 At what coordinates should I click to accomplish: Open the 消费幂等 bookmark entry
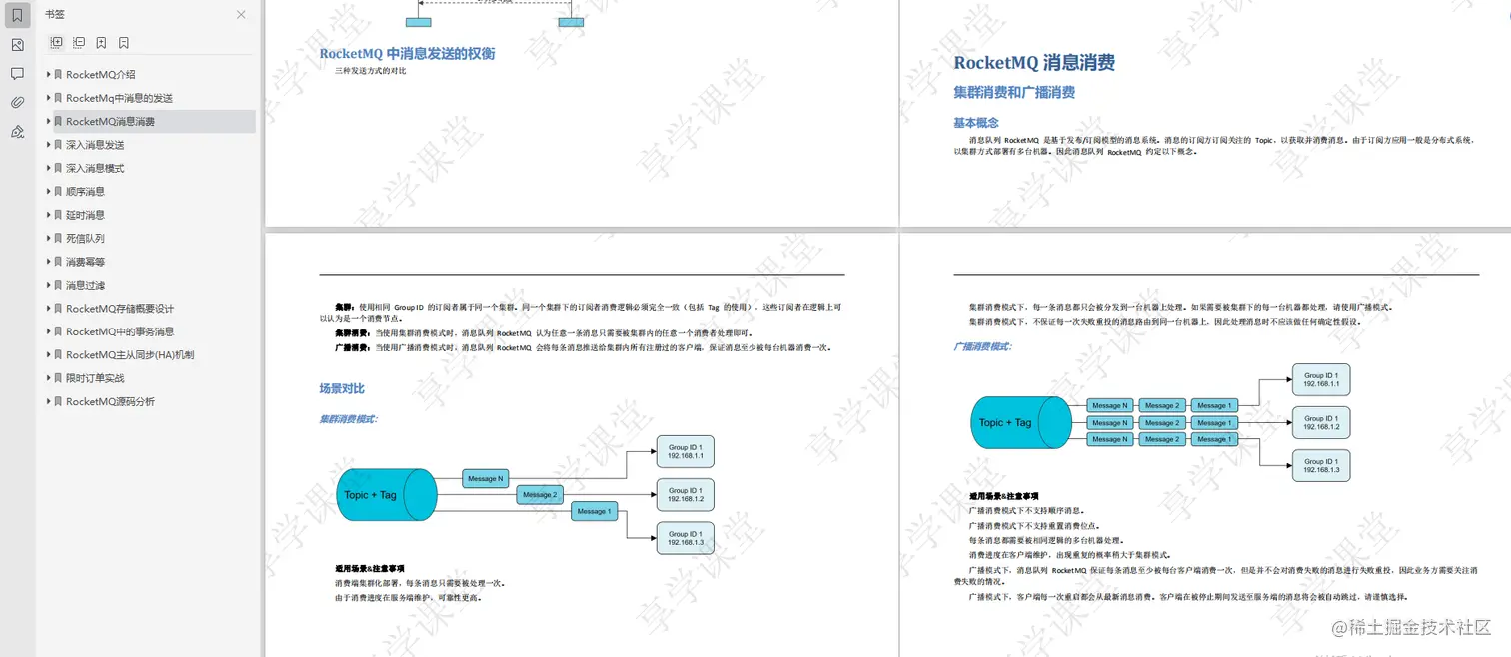click(85, 262)
